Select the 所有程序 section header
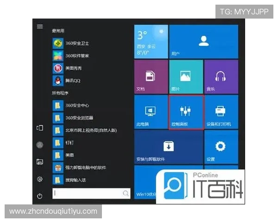 tap(60, 93)
